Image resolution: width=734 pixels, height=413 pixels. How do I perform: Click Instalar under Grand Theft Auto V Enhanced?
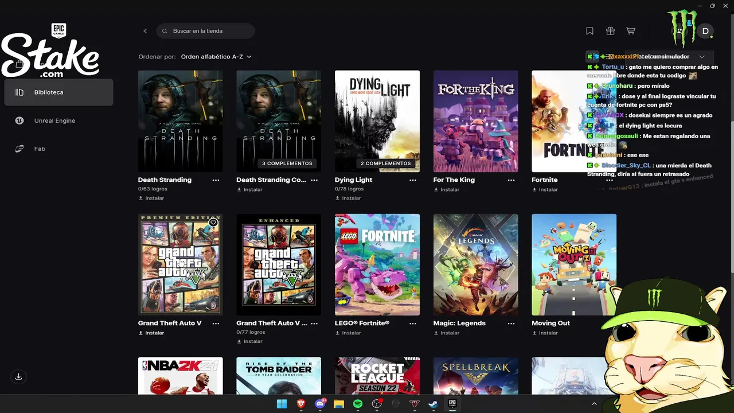(249, 341)
